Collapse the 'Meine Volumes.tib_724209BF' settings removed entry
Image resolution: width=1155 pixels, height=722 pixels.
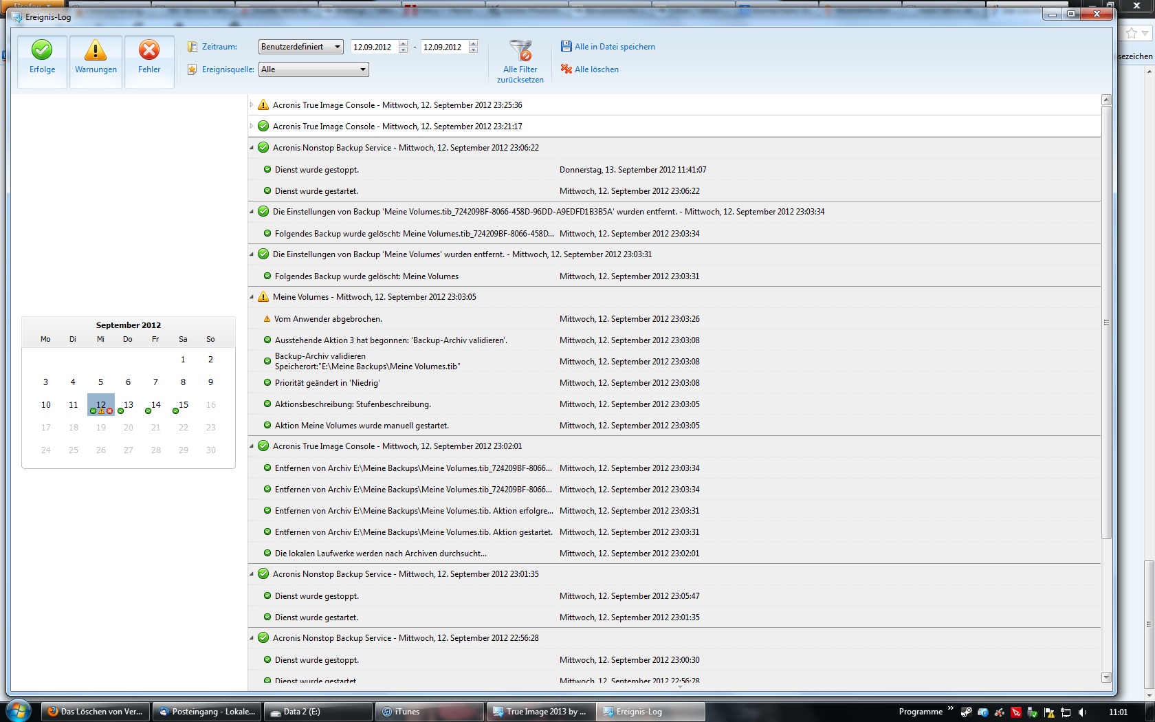tap(252, 212)
